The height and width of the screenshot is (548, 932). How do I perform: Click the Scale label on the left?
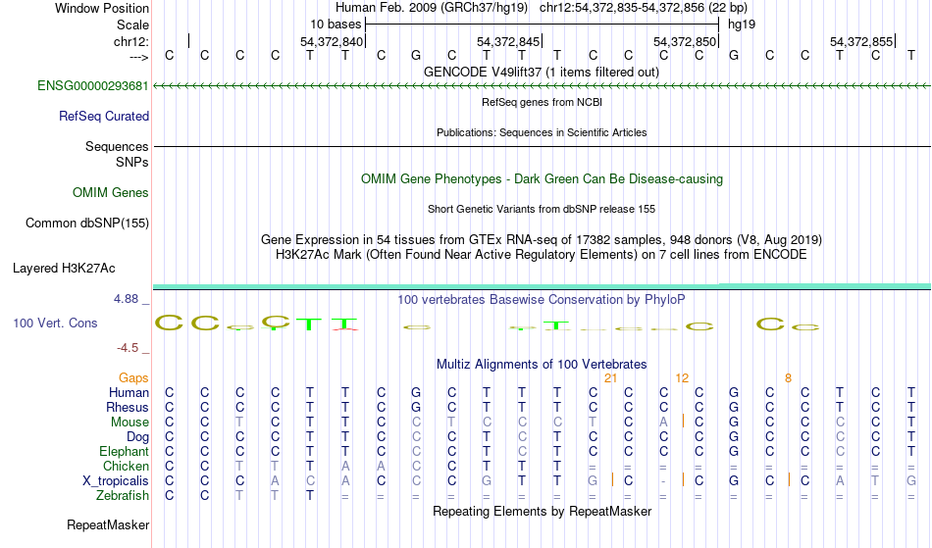point(132,25)
